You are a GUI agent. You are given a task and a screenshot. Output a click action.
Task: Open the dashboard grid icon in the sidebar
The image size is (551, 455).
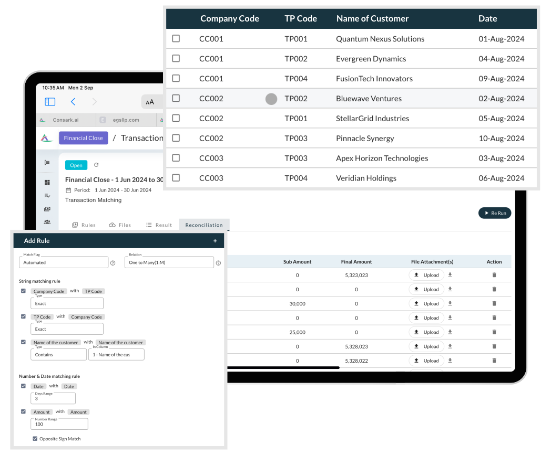[x=47, y=181]
